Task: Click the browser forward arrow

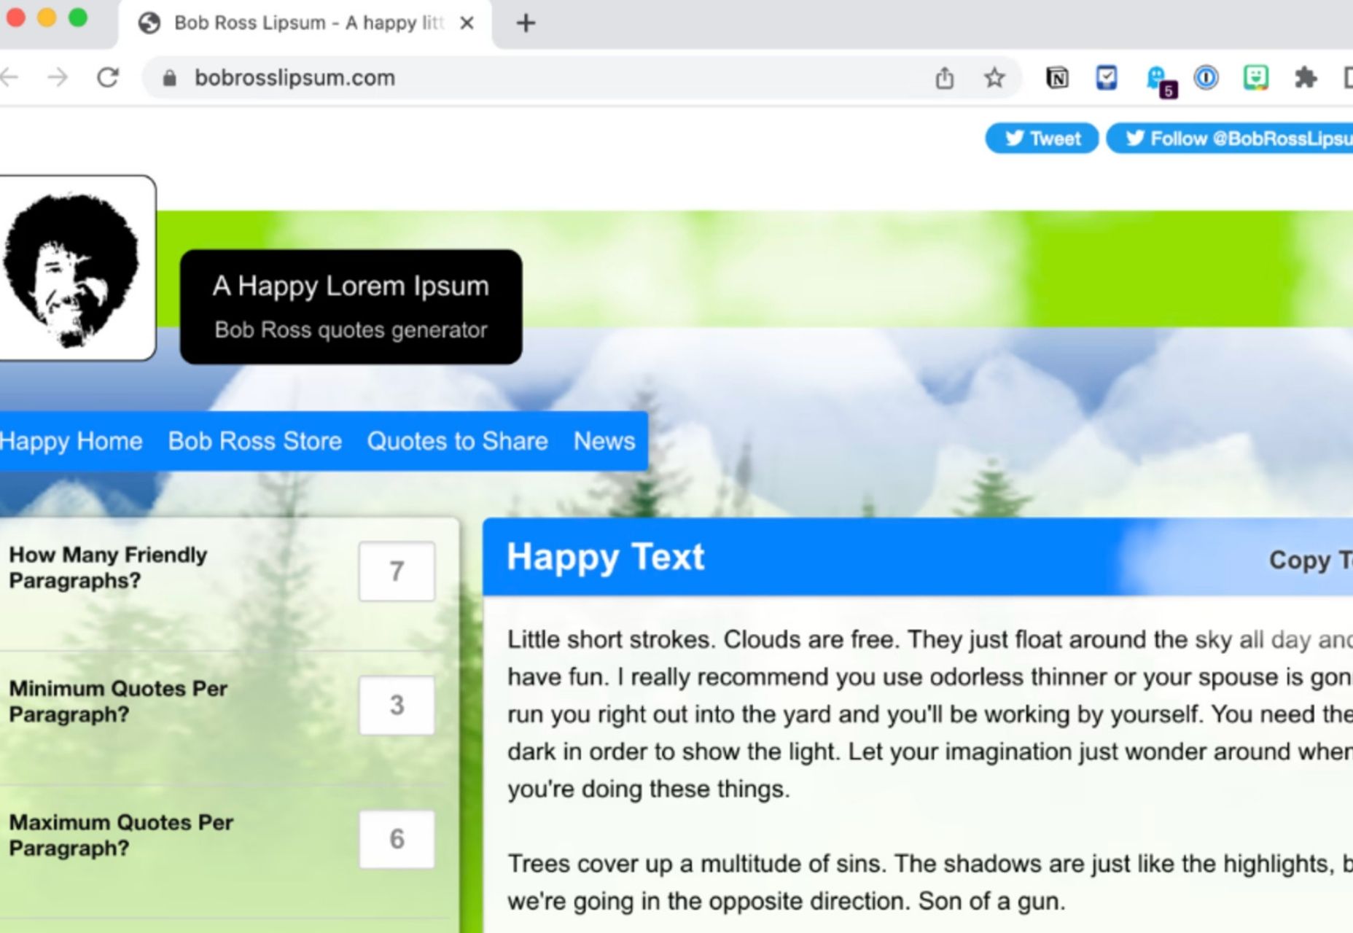Action: click(x=58, y=77)
